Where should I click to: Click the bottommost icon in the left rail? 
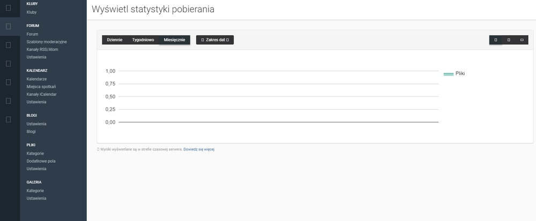coord(8,119)
